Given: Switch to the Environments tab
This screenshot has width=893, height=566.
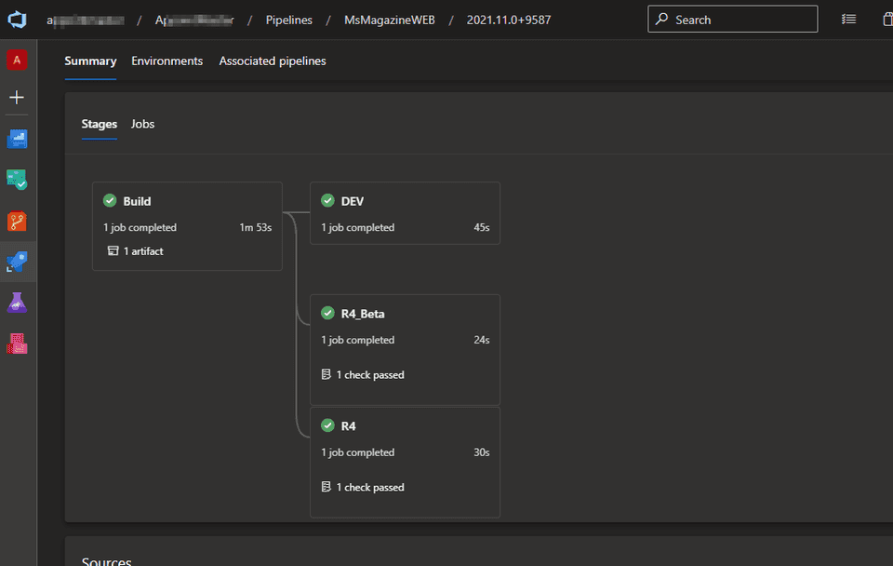Looking at the screenshot, I should click(x=167, y=61).
